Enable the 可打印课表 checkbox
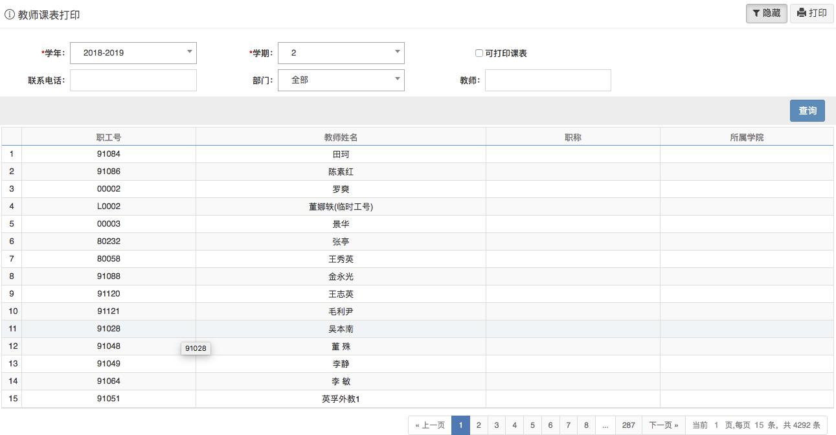 tap(479, 53)
